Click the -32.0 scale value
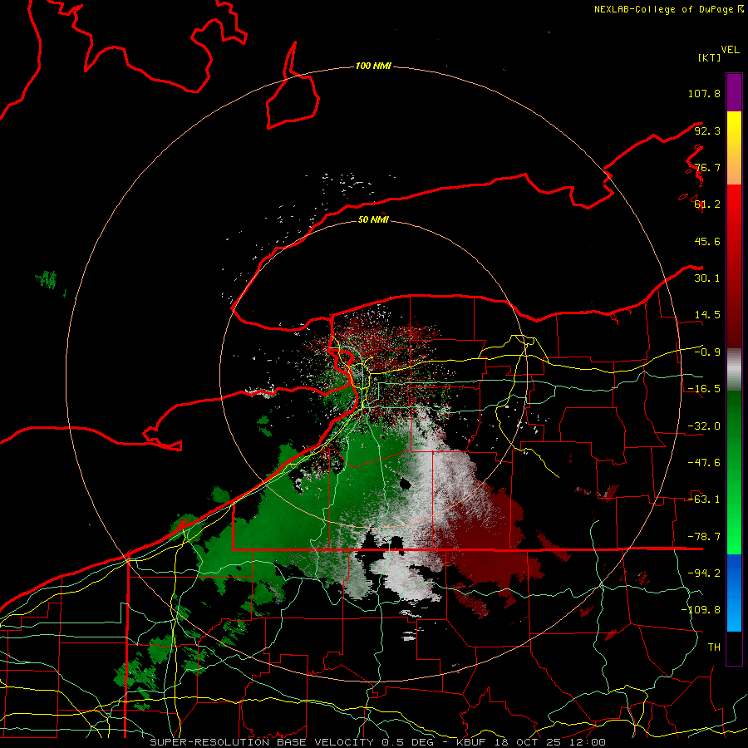Screen dimensions: 748x748 pos(704,426)
